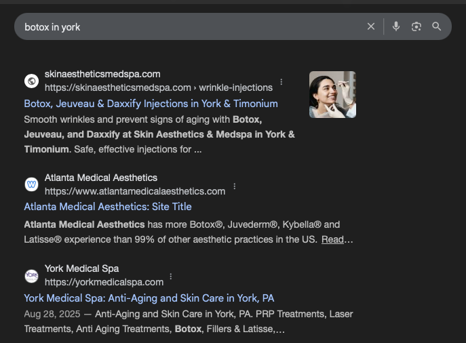The height and width of the screenshot is (343, 466).
Task: Click the woman injection thumbnail image
Action: [x=332, y=94]
